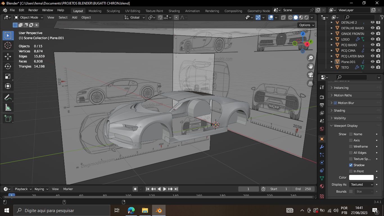Expand the Motion Paths panel
The height and width of the screenshot is (216, 384).
click(x=343, y=95)
